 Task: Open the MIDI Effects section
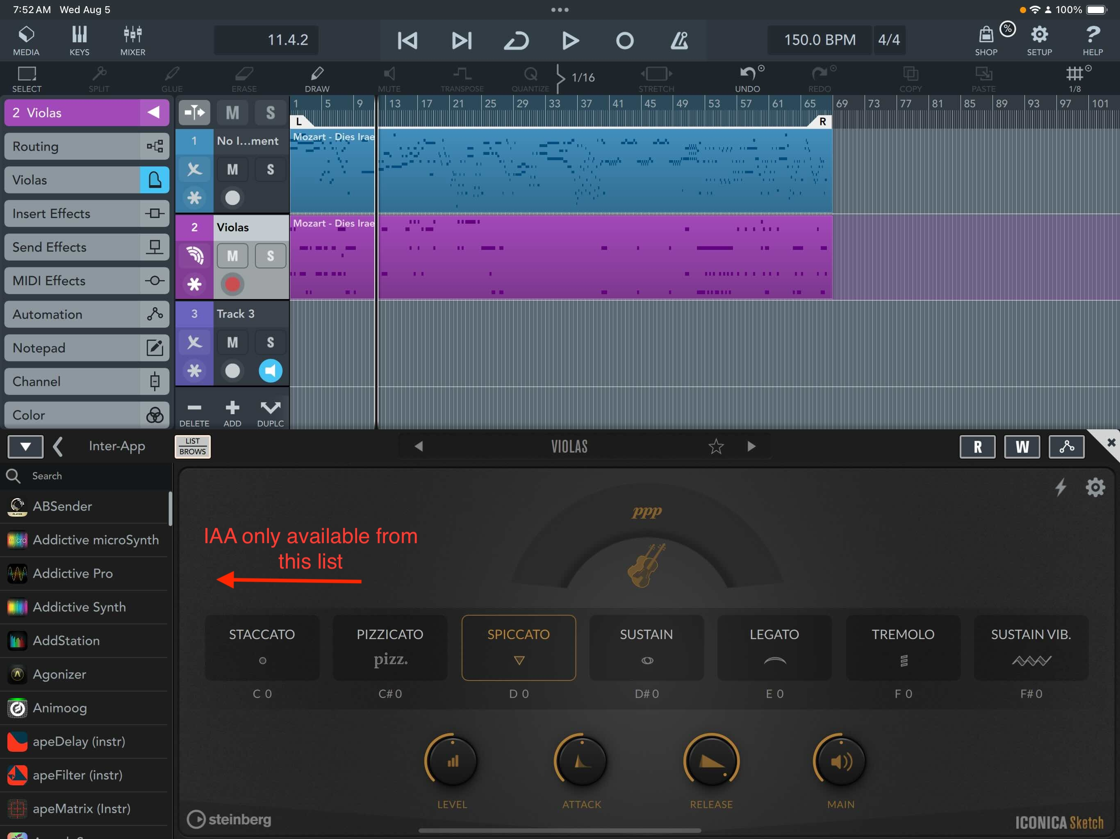(x=87, y=280)
